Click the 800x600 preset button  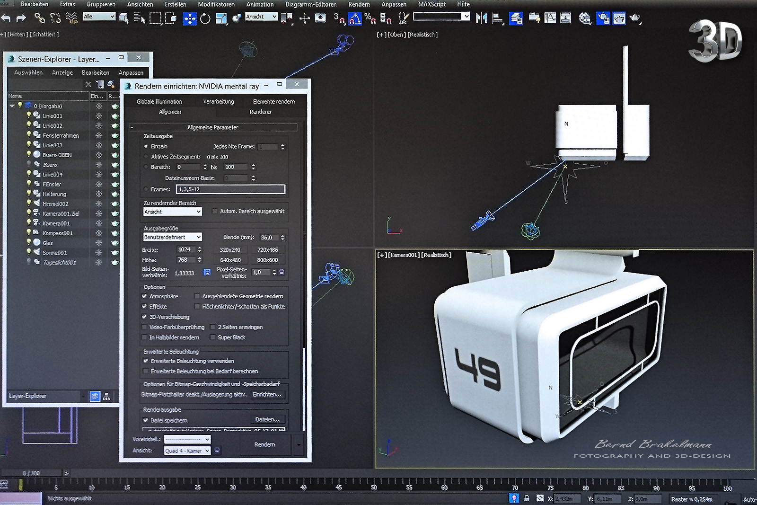(267, 260)
